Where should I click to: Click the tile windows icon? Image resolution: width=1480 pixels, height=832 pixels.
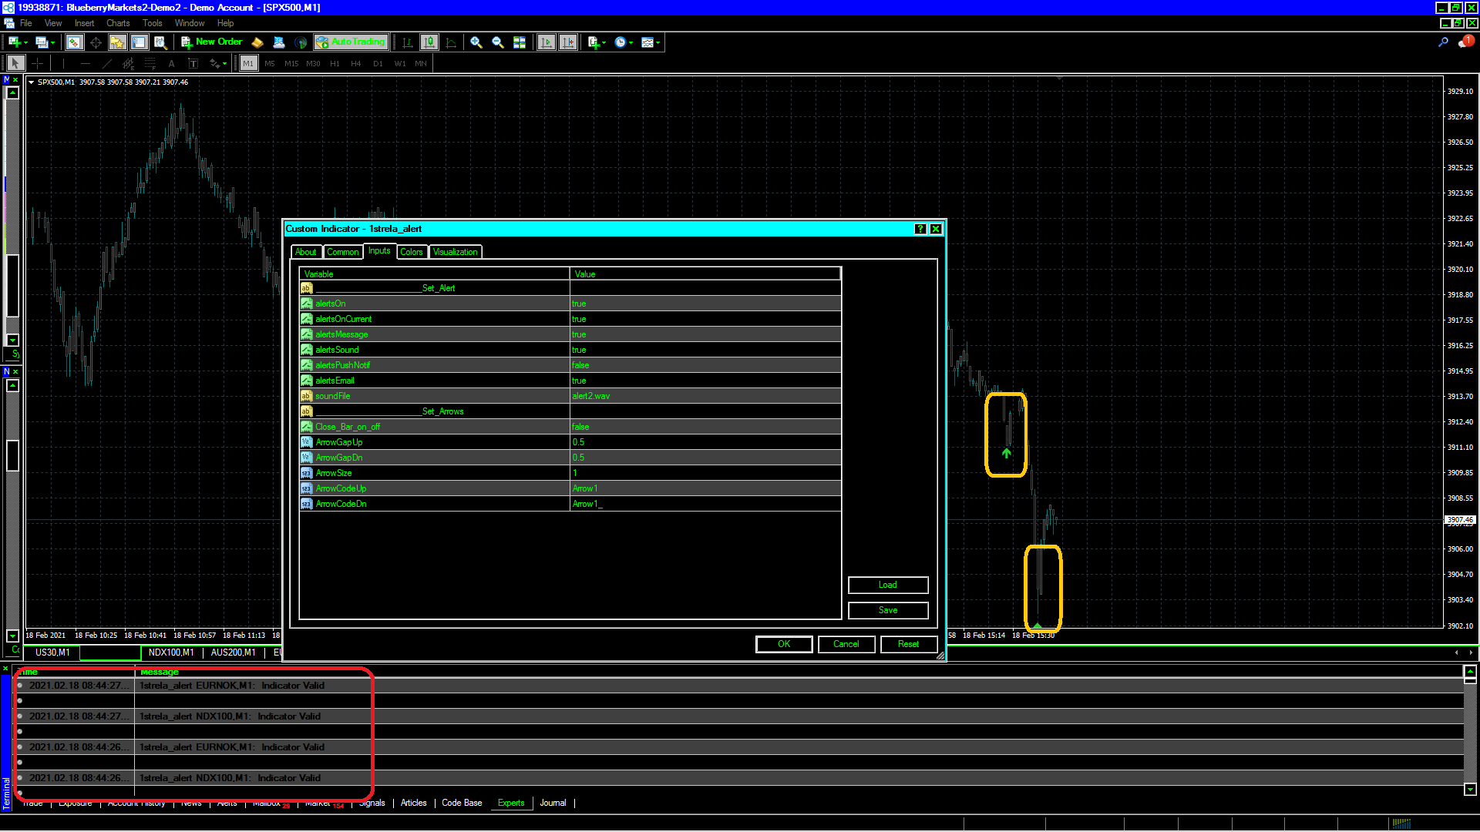pyautogui.click(x=520, y=42)
